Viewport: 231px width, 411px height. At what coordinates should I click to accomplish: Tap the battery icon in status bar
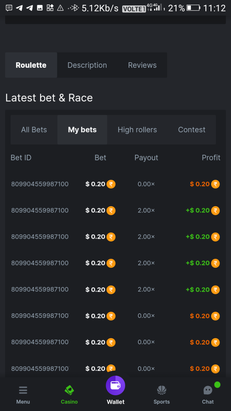[193, 8]
